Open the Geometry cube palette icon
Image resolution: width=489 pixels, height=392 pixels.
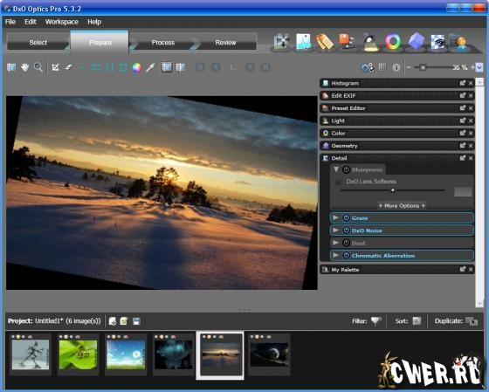pyautogui.click(x=417, y=42)
